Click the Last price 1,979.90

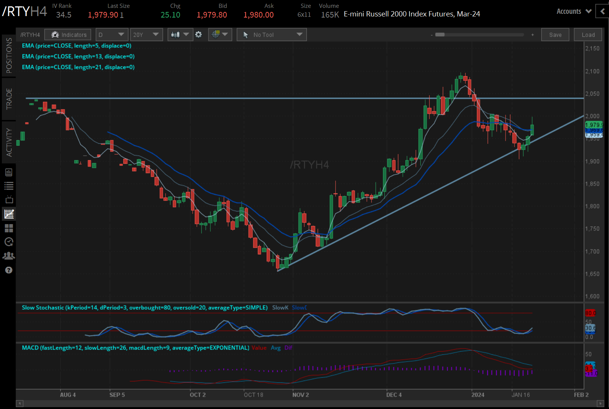tap(103, 15)
